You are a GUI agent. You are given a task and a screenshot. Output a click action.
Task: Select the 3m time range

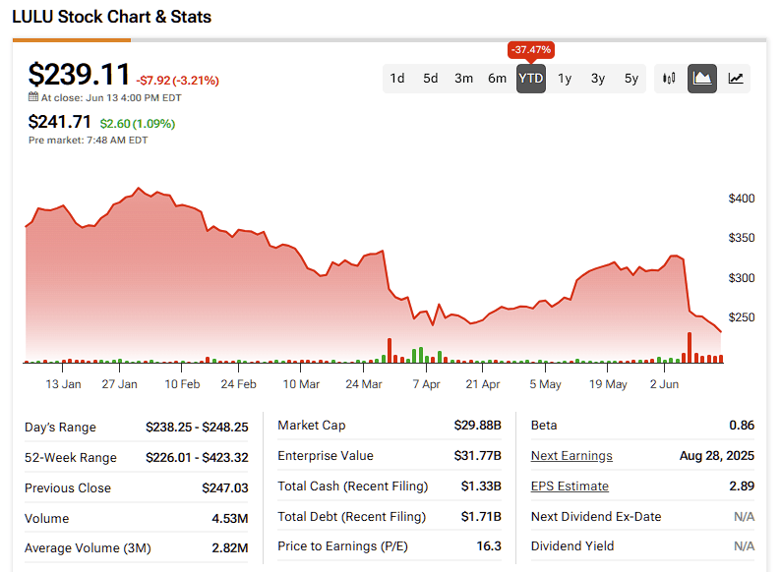click(x=463, y=79)
